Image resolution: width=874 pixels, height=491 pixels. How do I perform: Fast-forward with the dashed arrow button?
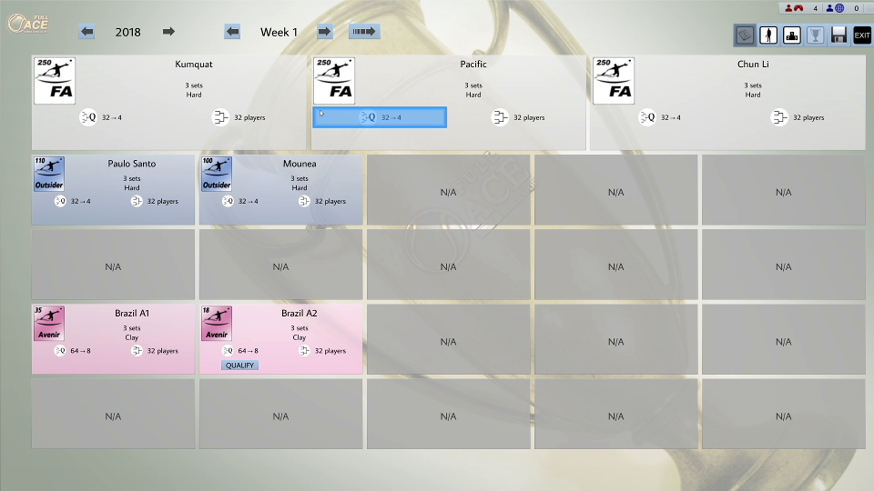click(x=364, y=32)
